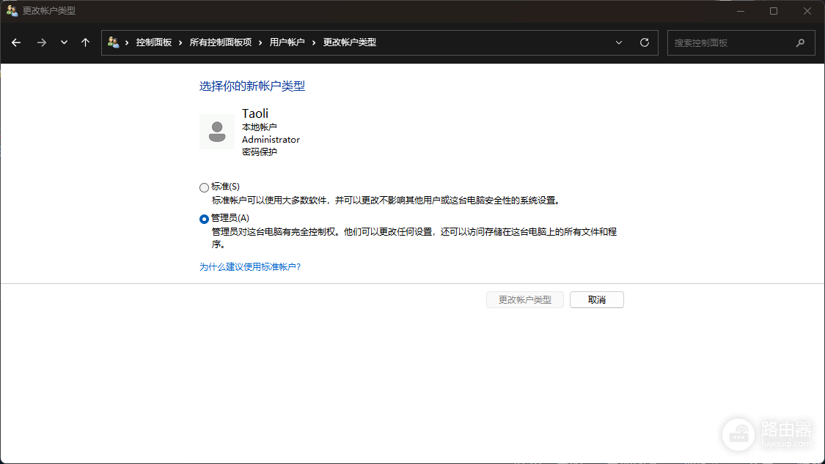Image resolution: width=825 pixels, height=464 pixels.
Task: Expand the chevron after 用户帐户
Action: click(314, 42)
